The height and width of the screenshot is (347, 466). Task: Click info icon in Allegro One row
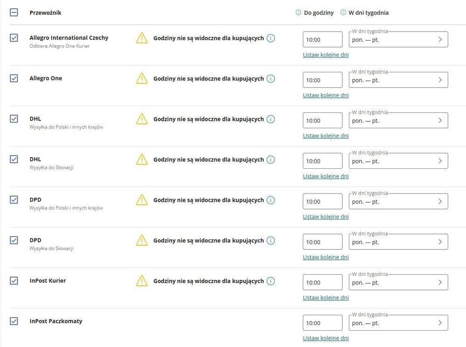pyautogui.click(x=271, y=79)
